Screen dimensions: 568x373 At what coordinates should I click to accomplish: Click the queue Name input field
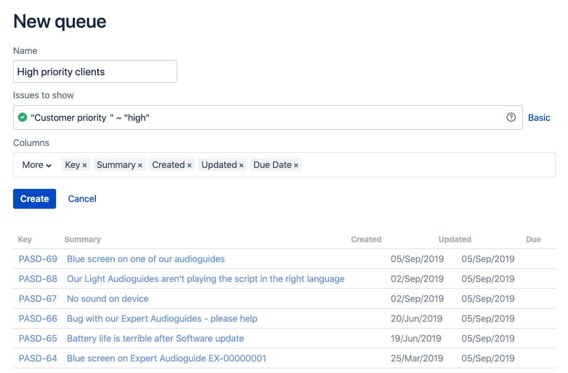95,72
